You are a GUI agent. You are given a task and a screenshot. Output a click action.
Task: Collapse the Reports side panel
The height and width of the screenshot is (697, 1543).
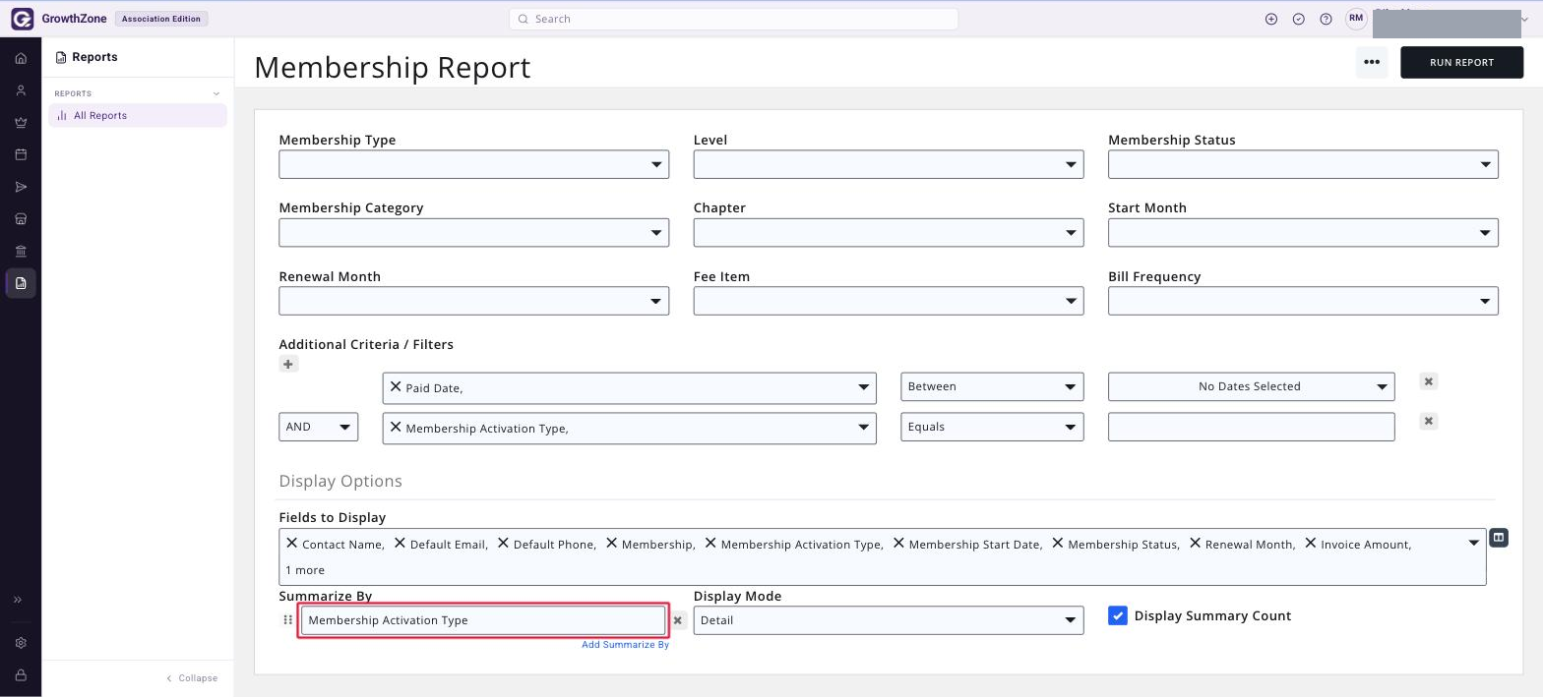pos(192,678)
